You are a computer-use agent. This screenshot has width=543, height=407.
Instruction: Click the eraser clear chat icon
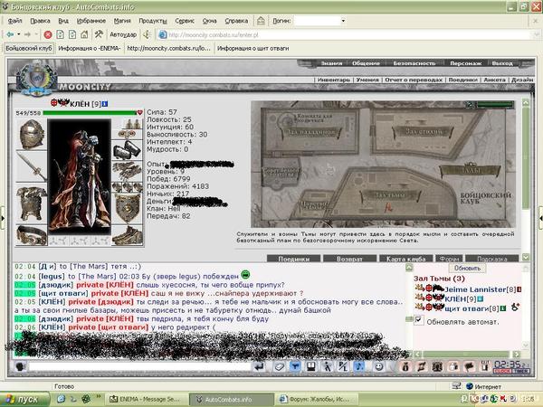tap(279, 366)
